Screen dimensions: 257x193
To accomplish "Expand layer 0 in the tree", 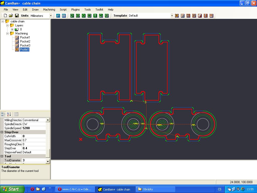I will pos(12,29).
